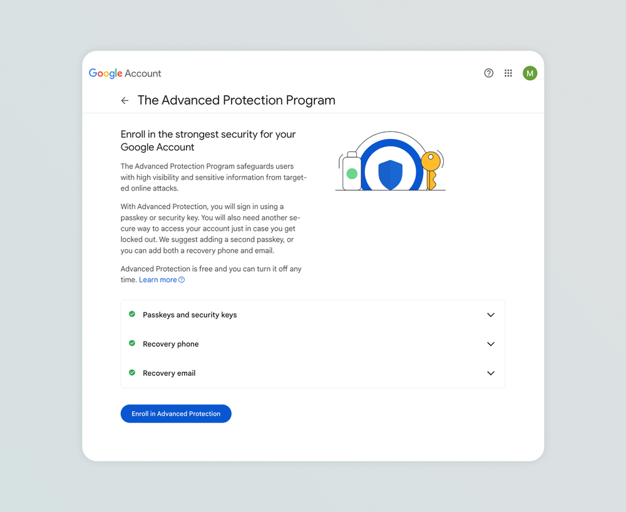This screenshot has height=512, width=626.
Task: Click the help icon next to Learn more
Action: pos(182,280)
